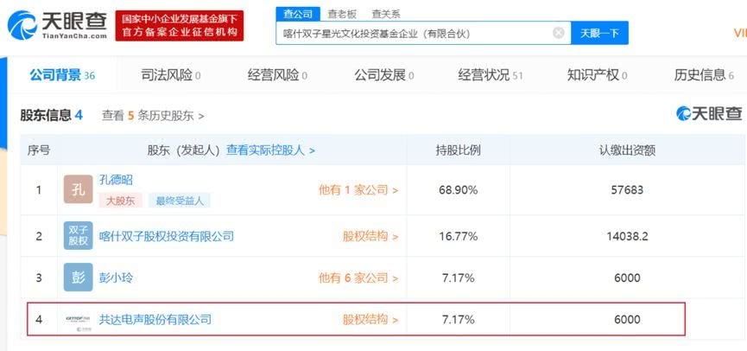The image size is (747, 351).
Task: Click the 天眼查 watermark logo on the right
Action: click(x=708, y=113)
